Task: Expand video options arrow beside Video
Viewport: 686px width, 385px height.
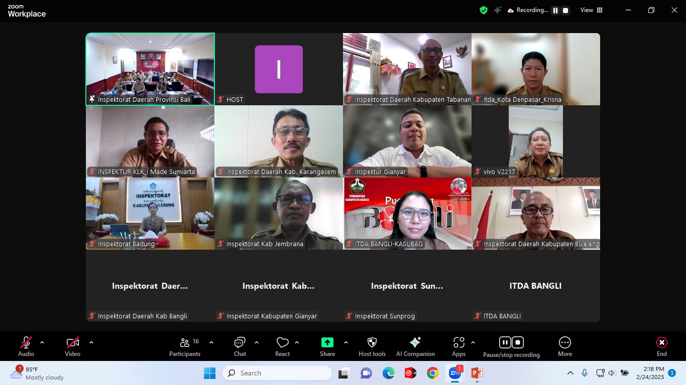Action: [x=91, y=343]
